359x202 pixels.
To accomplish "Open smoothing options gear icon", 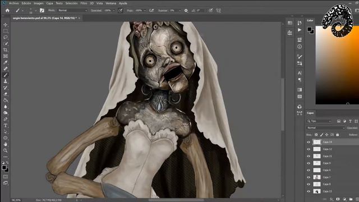I will tap(186, 11).
